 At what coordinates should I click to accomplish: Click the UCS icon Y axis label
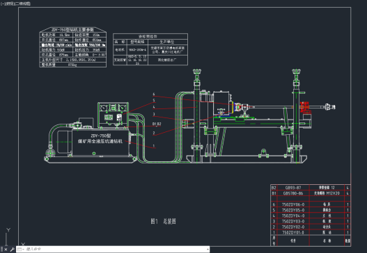point(8,230)
